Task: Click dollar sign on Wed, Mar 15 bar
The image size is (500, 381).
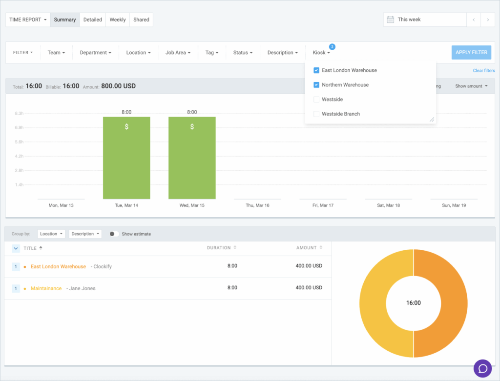Action: (x=192, y=127)
